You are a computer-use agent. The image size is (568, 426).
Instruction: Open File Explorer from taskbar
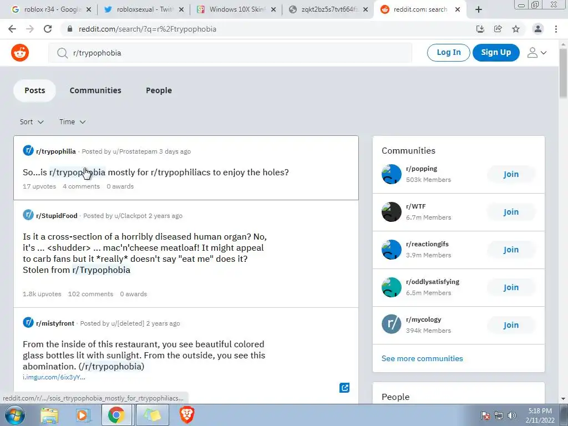pyautogui.click(x=49, y=415)
